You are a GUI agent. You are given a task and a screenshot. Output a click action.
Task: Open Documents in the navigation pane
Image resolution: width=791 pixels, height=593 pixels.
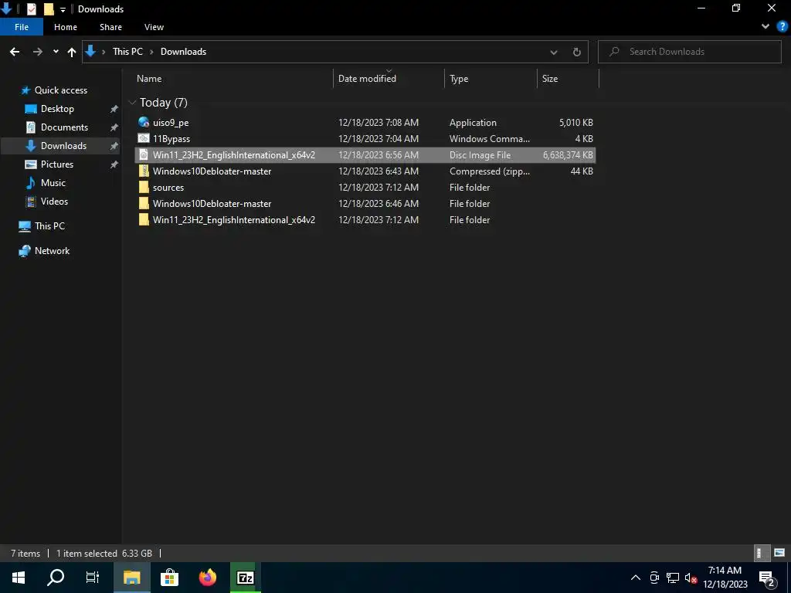pos(64,127)
